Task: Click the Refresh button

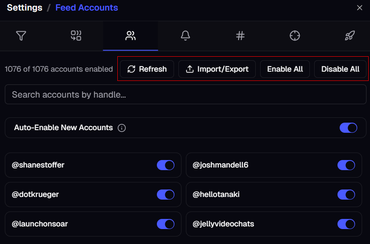Action: (x=147, y=69)
